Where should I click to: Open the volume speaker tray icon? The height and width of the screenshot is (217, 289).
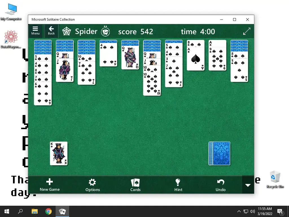253,211
